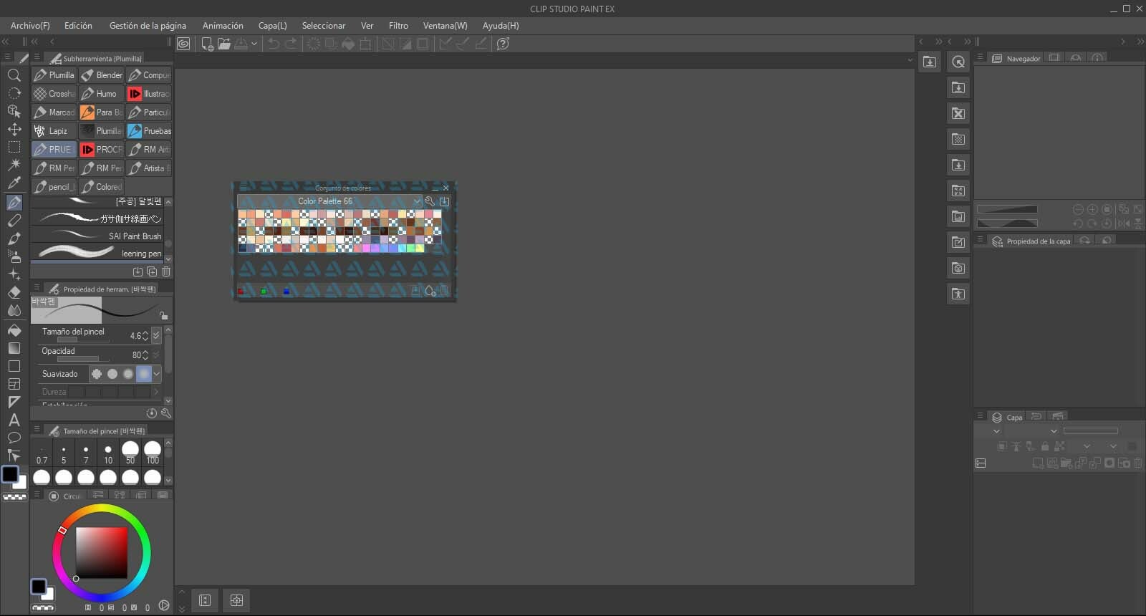Select the Pruebas sub tool group

click(x=149, y=131)
